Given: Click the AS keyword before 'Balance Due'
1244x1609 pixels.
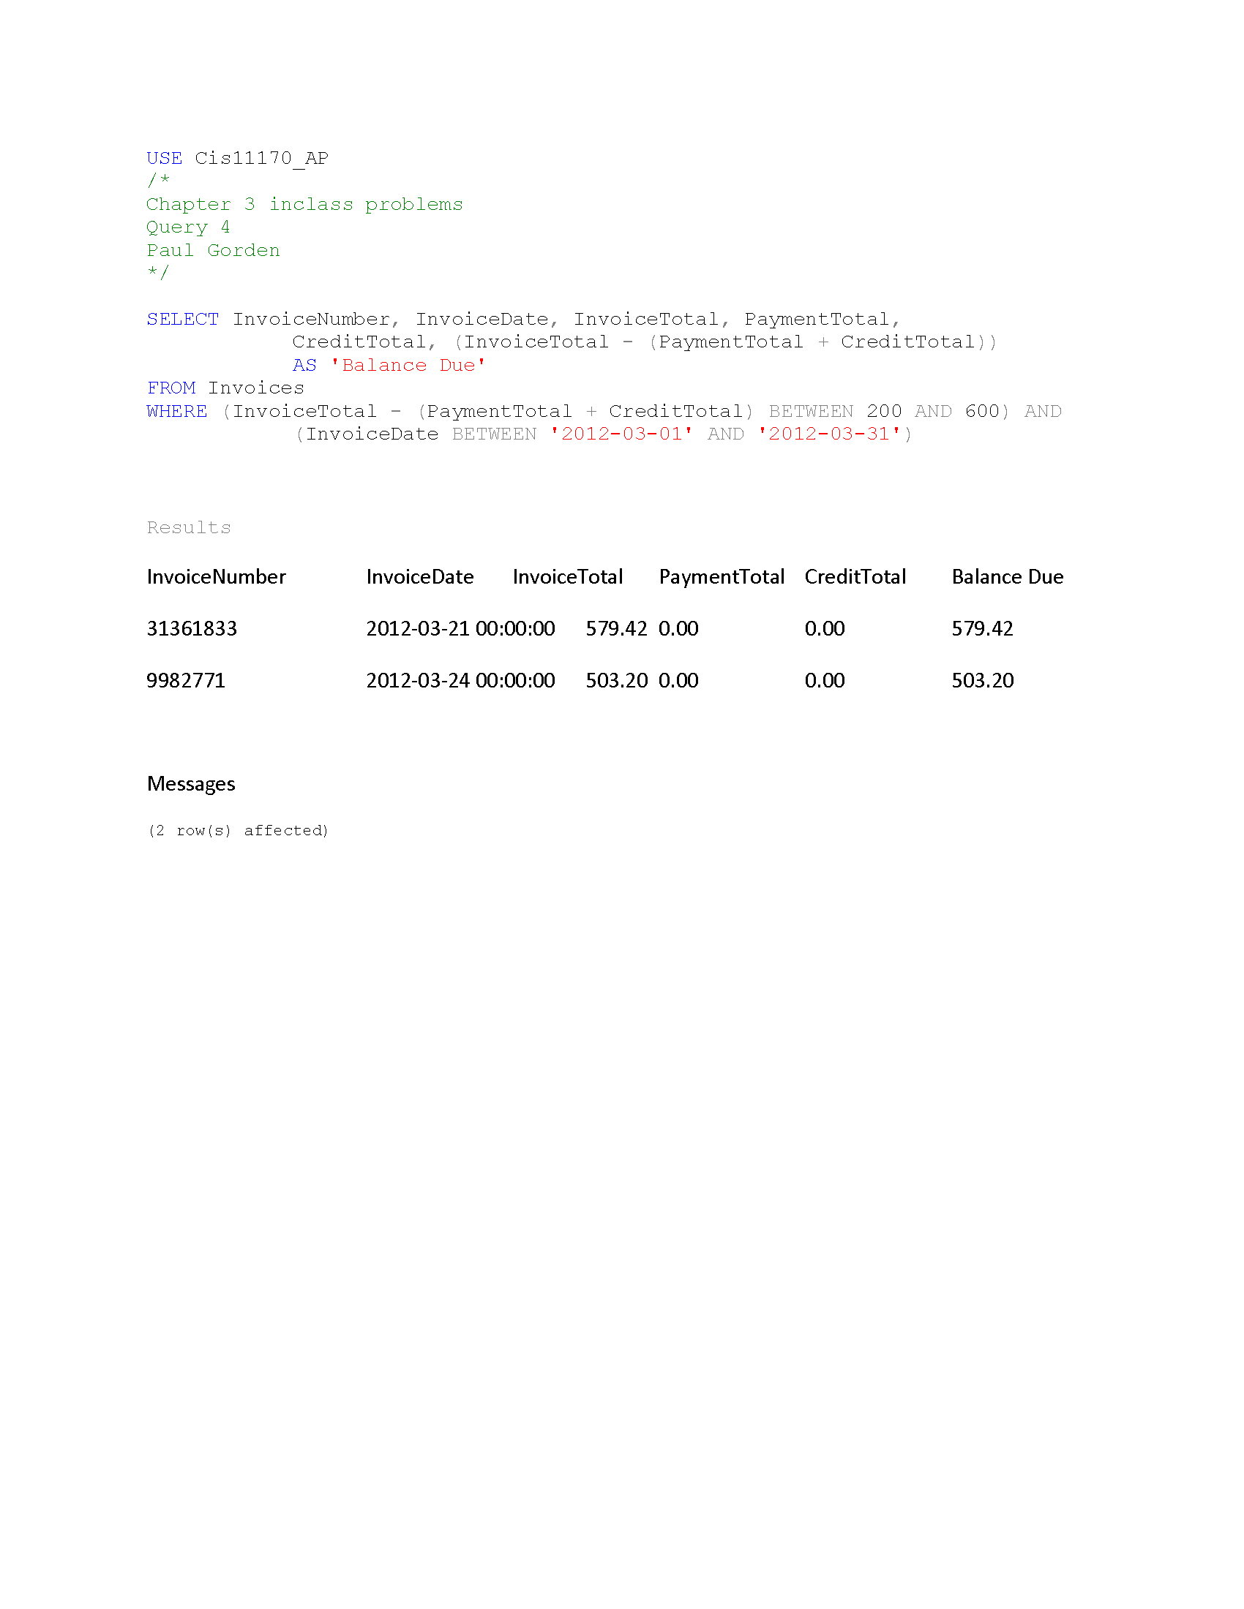Looking at the screenshot, I should [x=304, y=366].
